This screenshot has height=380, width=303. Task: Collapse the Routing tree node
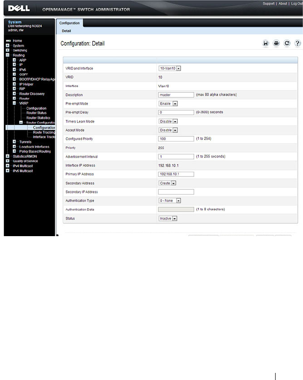8,55
